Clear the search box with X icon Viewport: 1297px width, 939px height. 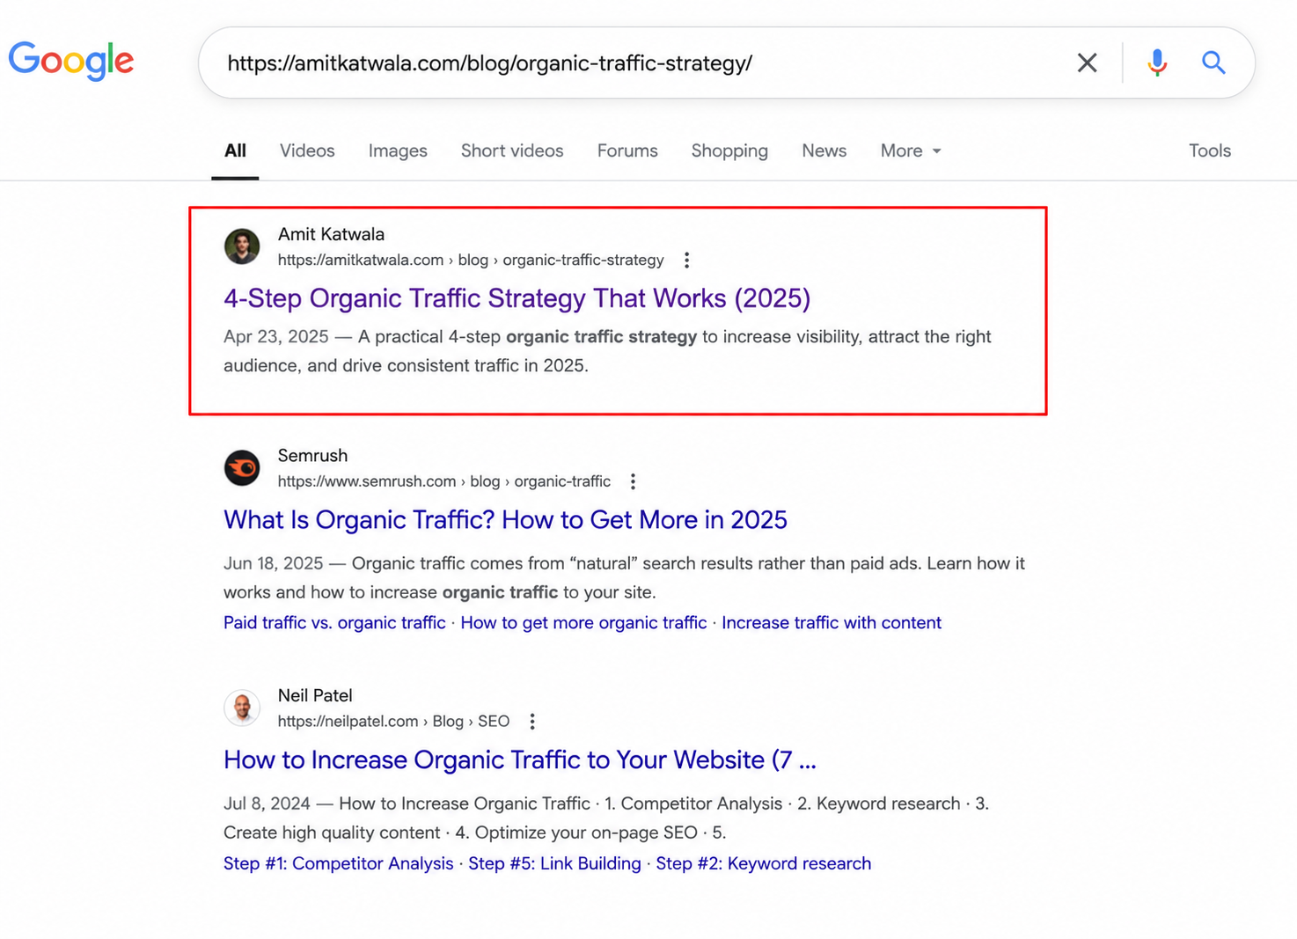tap(1088, 62)
